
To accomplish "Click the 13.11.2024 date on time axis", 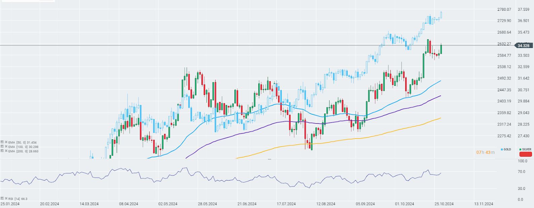I will (x=484, y=204).
